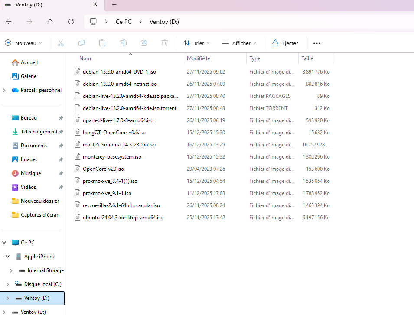This screenshot has height=315, width=414.
Task: Click the Cut scissors icon in toolbar
Action: [61, 43]
